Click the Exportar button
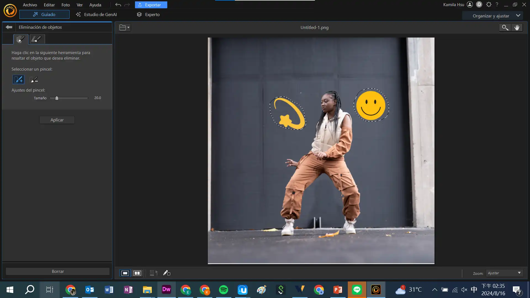Image resolution: width=530 pixels, height=298 pixels. pyautogui.click(x=151, y=5)
